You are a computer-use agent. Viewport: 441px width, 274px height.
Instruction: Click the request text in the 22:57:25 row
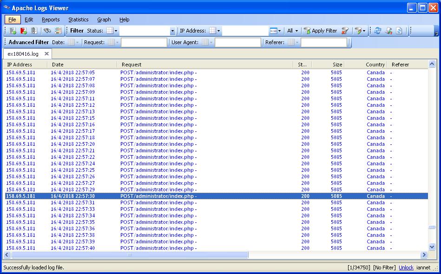tap(158, 170)
